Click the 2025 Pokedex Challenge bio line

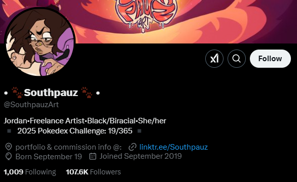[75, 131]
